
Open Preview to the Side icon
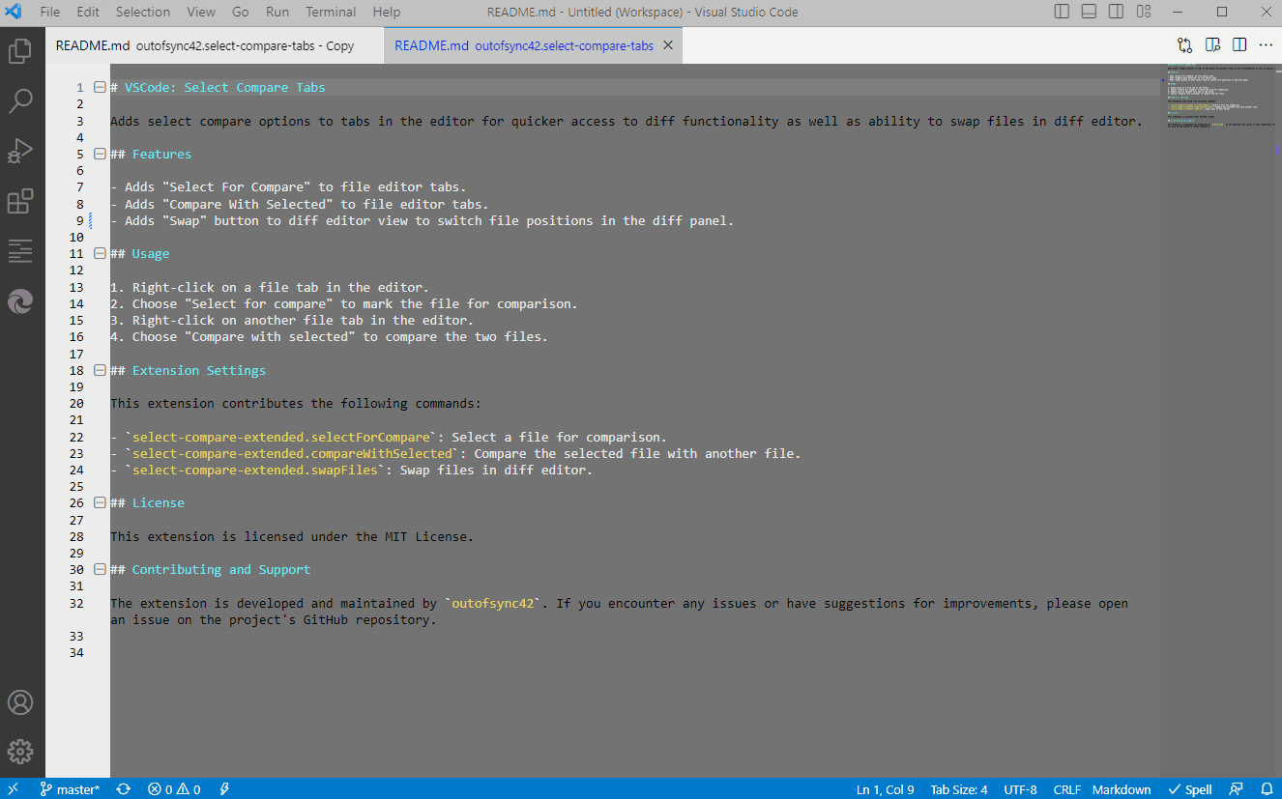1212,45
